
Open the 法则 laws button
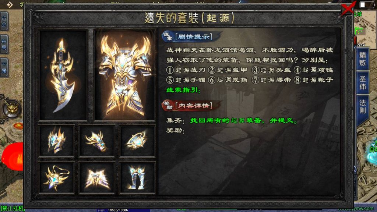point(362,107)
